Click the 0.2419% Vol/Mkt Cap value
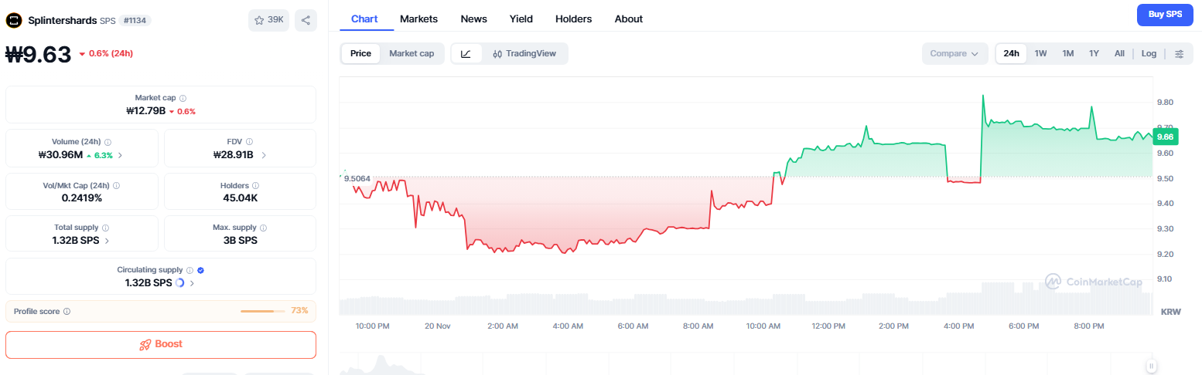Viewport: 1202px width, 375px height. click(81, 198)
